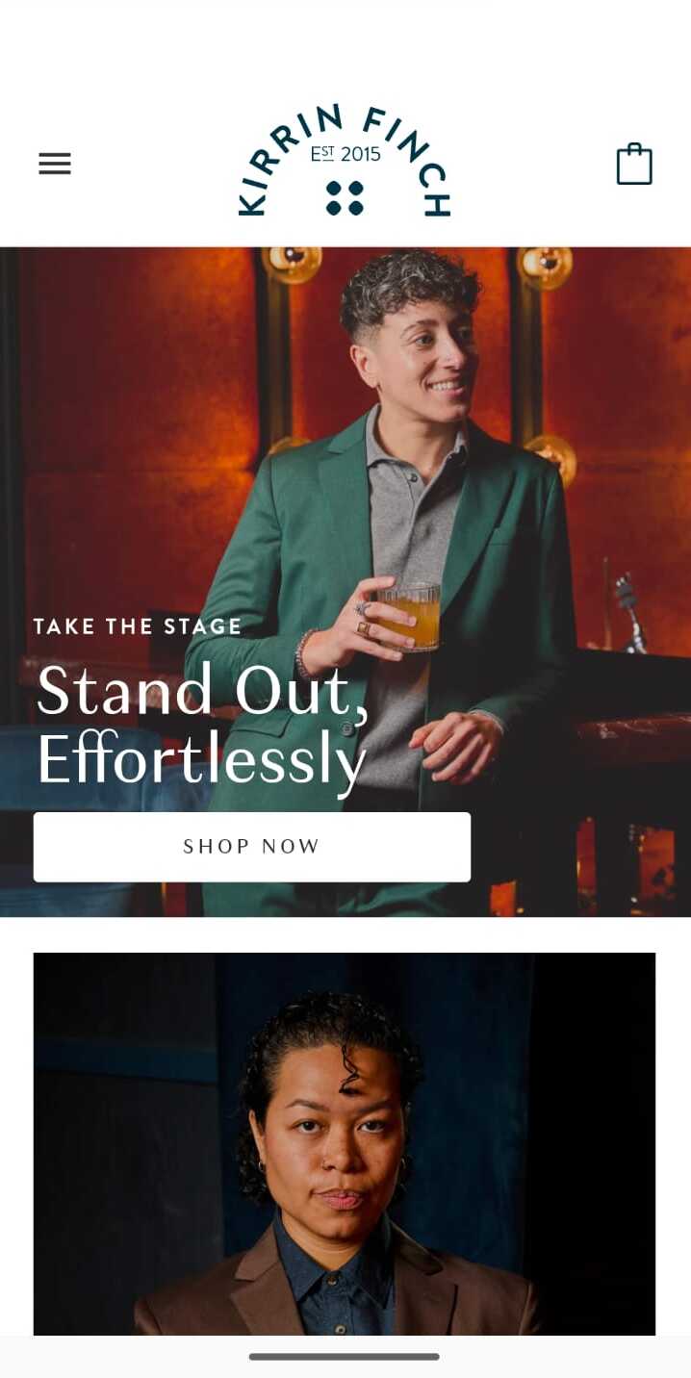Screen dimensions: 691x1378
Task: Open the brown blazer model photo
Action: pyautogui.click(x=345, y=1143)
